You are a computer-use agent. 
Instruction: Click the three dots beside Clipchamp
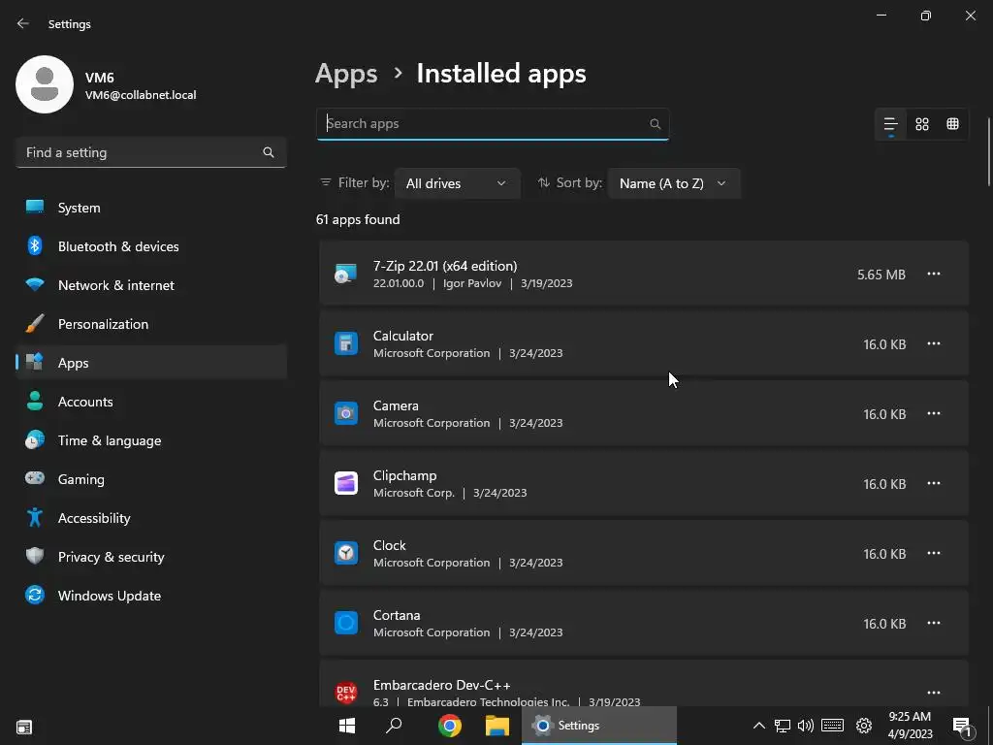(933, 484)
